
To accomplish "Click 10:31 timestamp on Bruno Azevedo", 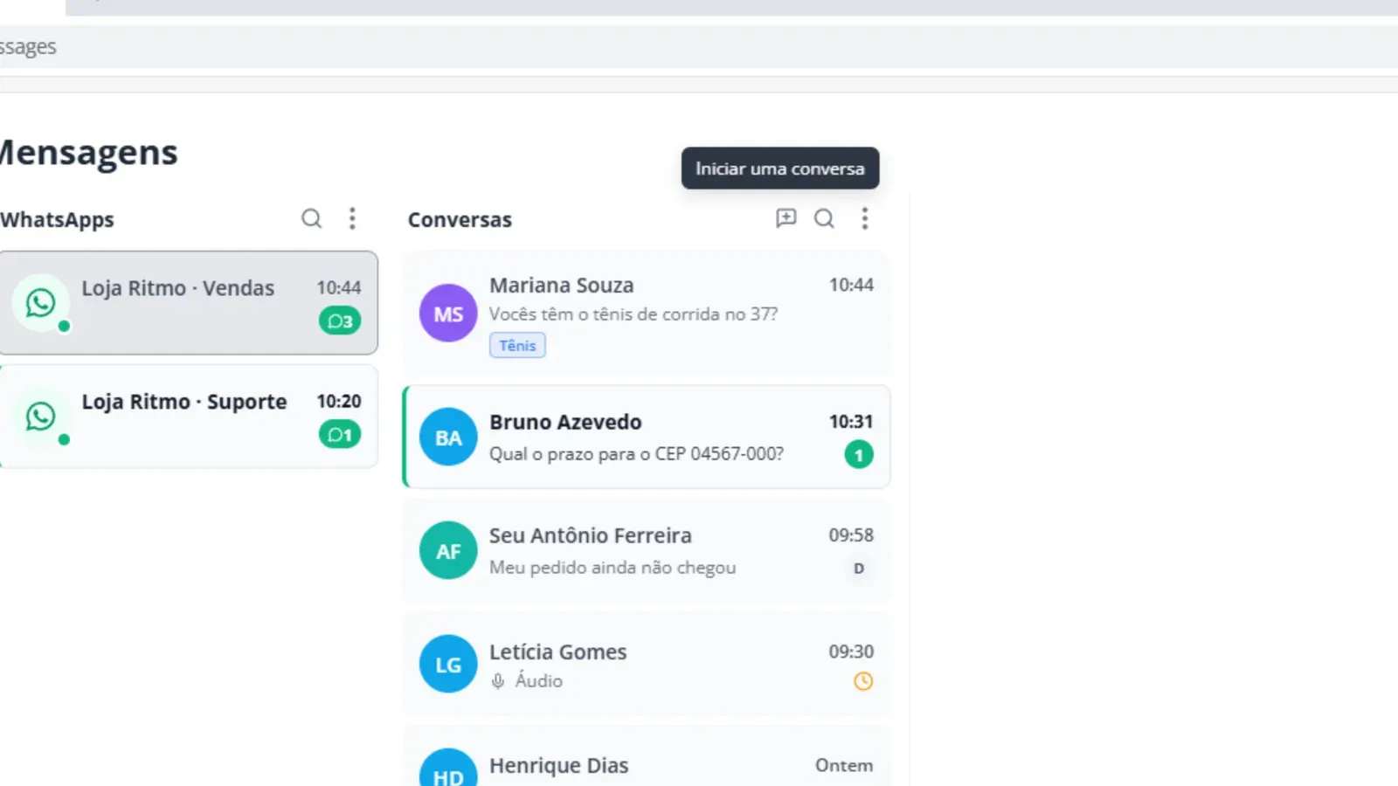I will click(851, 422).
